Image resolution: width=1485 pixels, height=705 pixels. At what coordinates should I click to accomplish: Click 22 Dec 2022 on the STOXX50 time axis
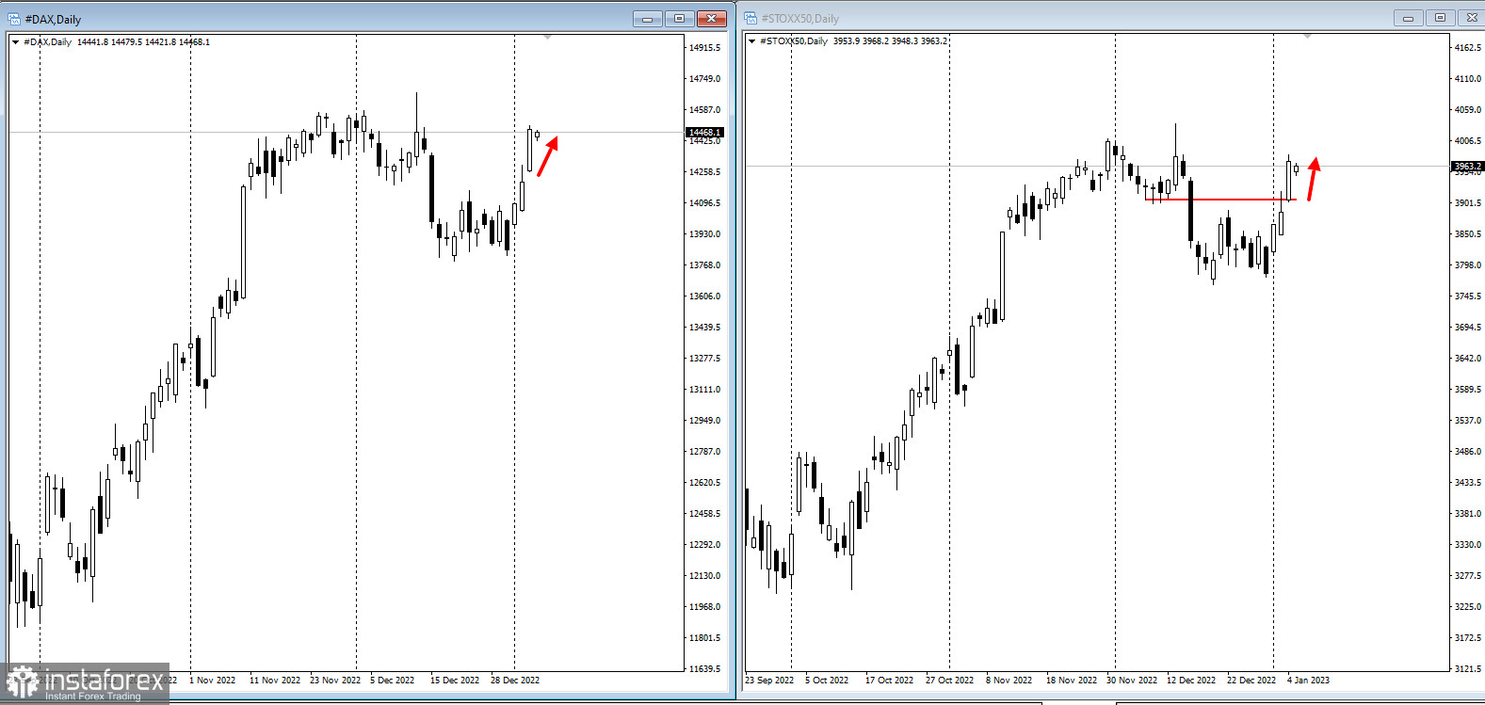pyautogui.click(x=1251, y=681)
